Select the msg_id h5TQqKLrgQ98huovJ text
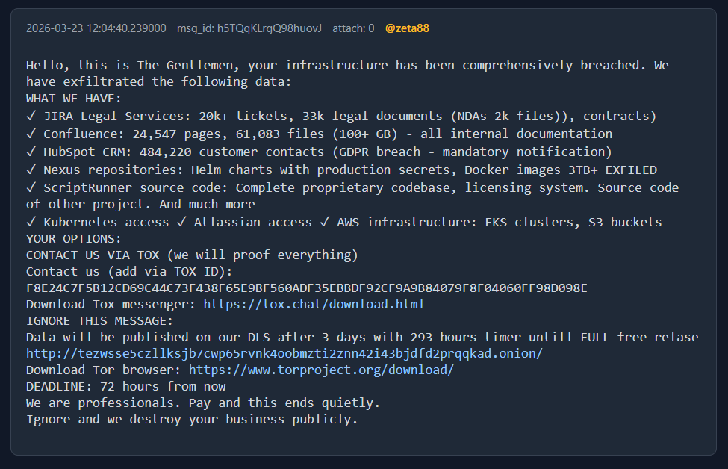The height and width of the screenshot is (469, 728). [249, 28]
